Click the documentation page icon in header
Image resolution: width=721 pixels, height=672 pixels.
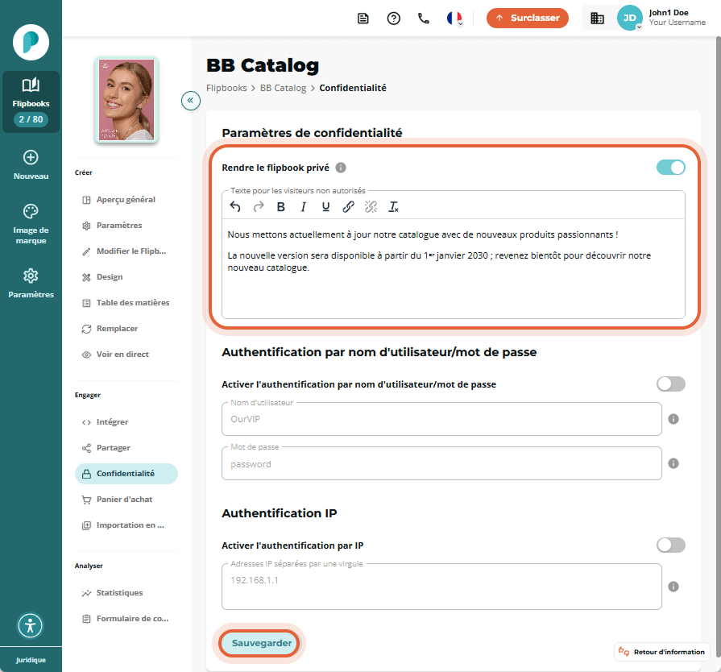coord(363,19)
